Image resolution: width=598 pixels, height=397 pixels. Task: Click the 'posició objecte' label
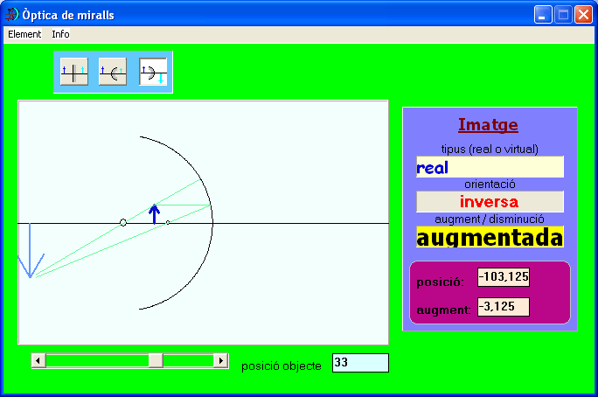281,366
